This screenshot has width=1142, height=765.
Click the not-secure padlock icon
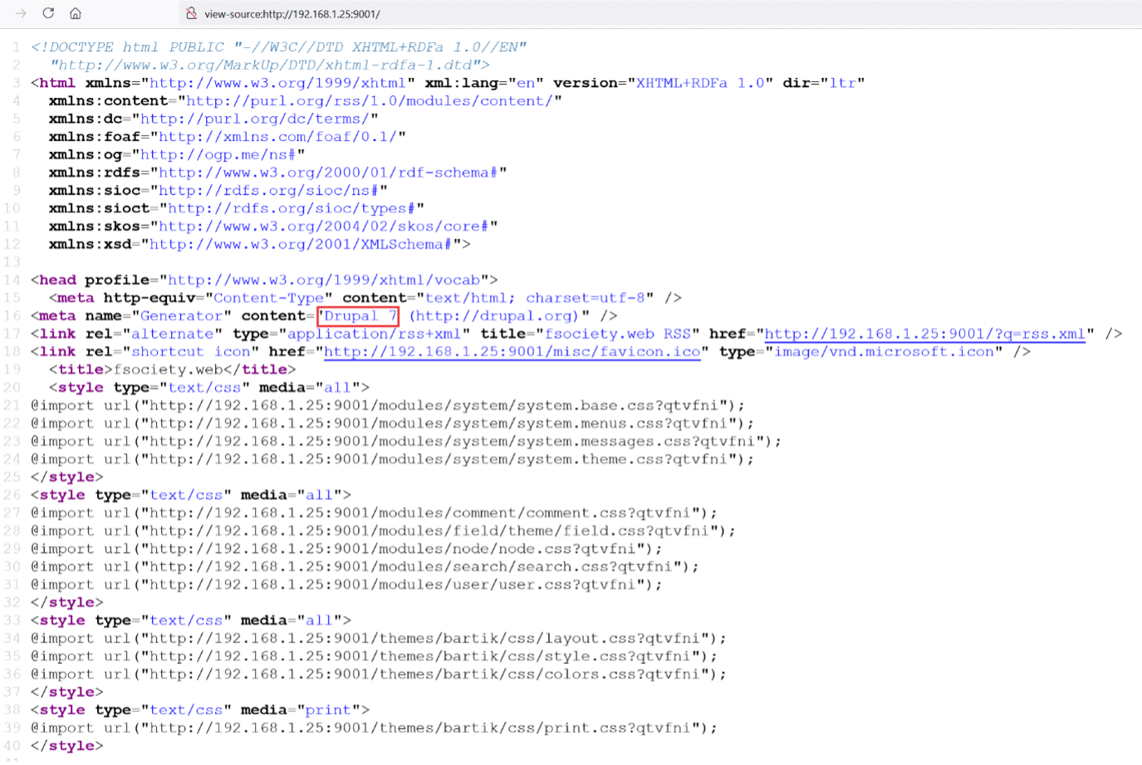click(x=191, y=13)
